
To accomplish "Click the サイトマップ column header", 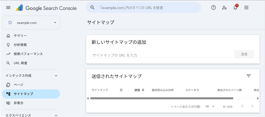I will coord(100,90).
